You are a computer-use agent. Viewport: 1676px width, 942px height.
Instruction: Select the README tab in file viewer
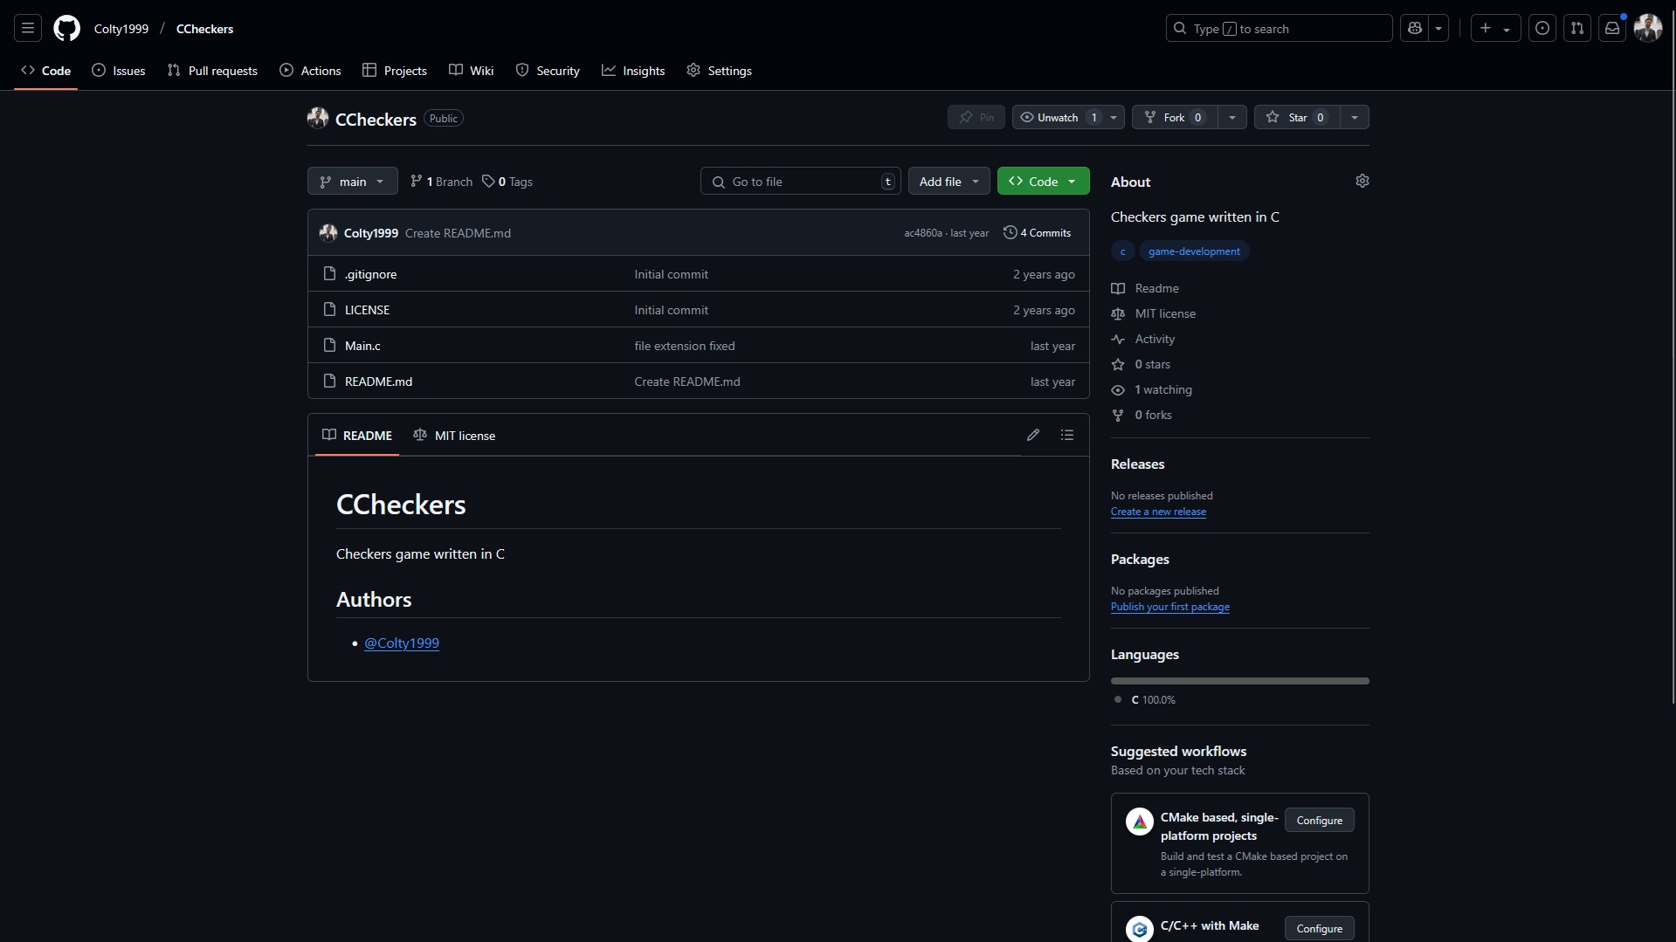point(357,435)
